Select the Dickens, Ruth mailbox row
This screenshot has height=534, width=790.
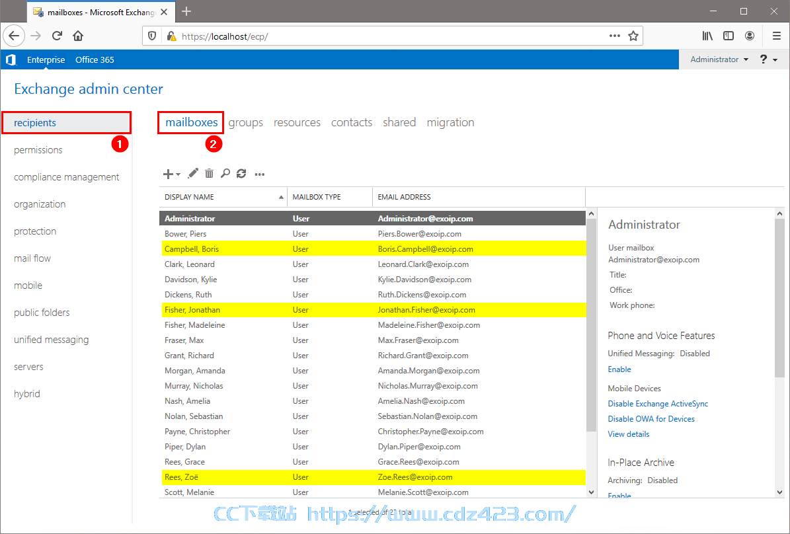(x=372, y=295)
